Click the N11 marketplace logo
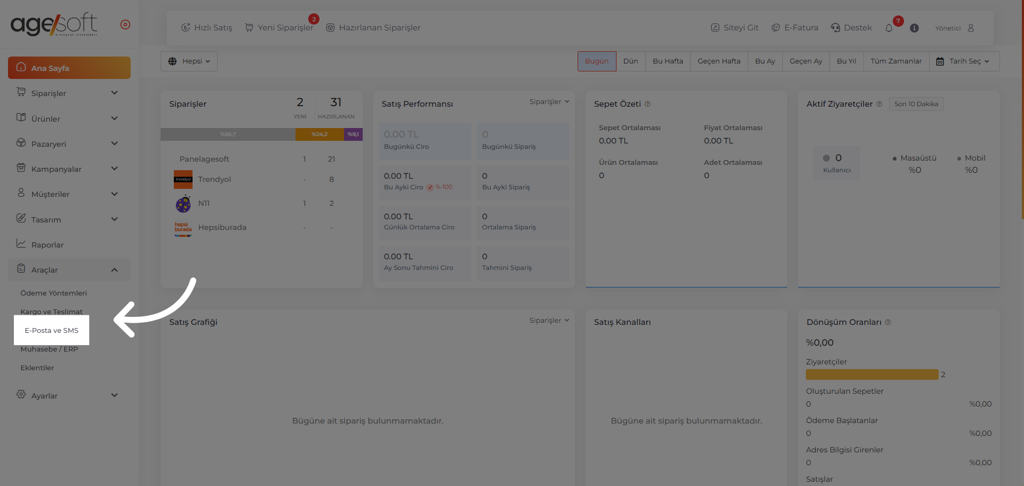1024x486 pixels. pos(183,204)
